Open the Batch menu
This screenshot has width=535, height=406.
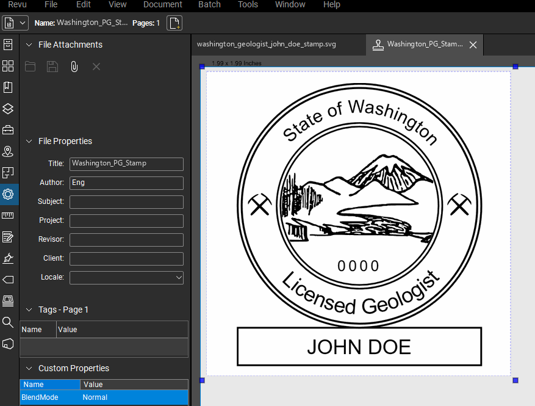click(209, 4)
